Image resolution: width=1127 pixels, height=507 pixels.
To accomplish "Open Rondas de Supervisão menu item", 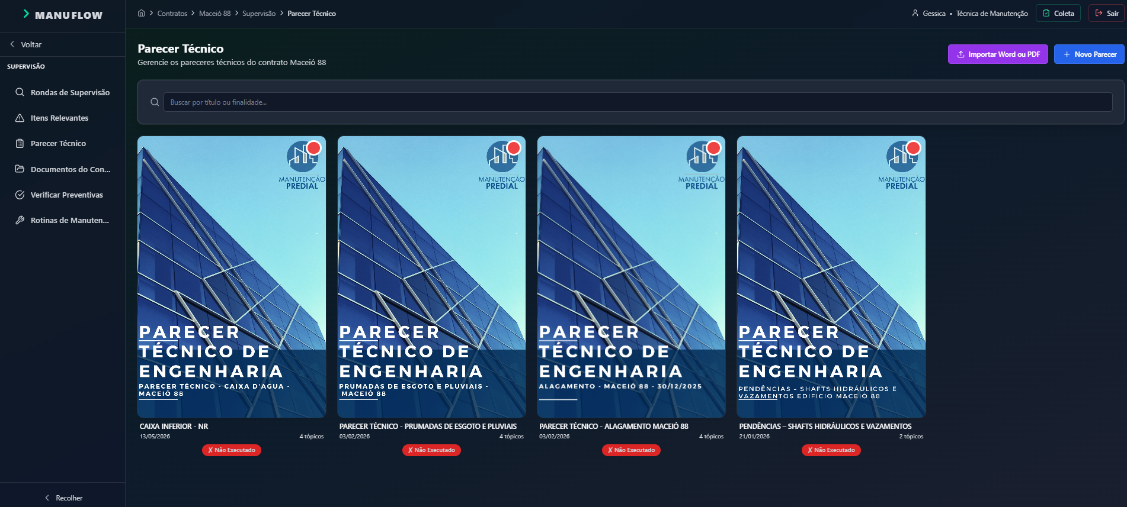I will click(63, 92).
